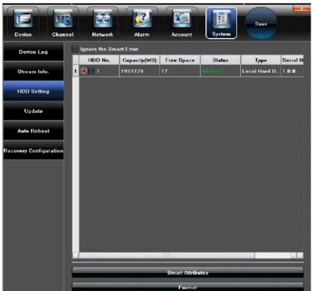
Task: Click the Smart Attributes button
Action: [188, 272]
